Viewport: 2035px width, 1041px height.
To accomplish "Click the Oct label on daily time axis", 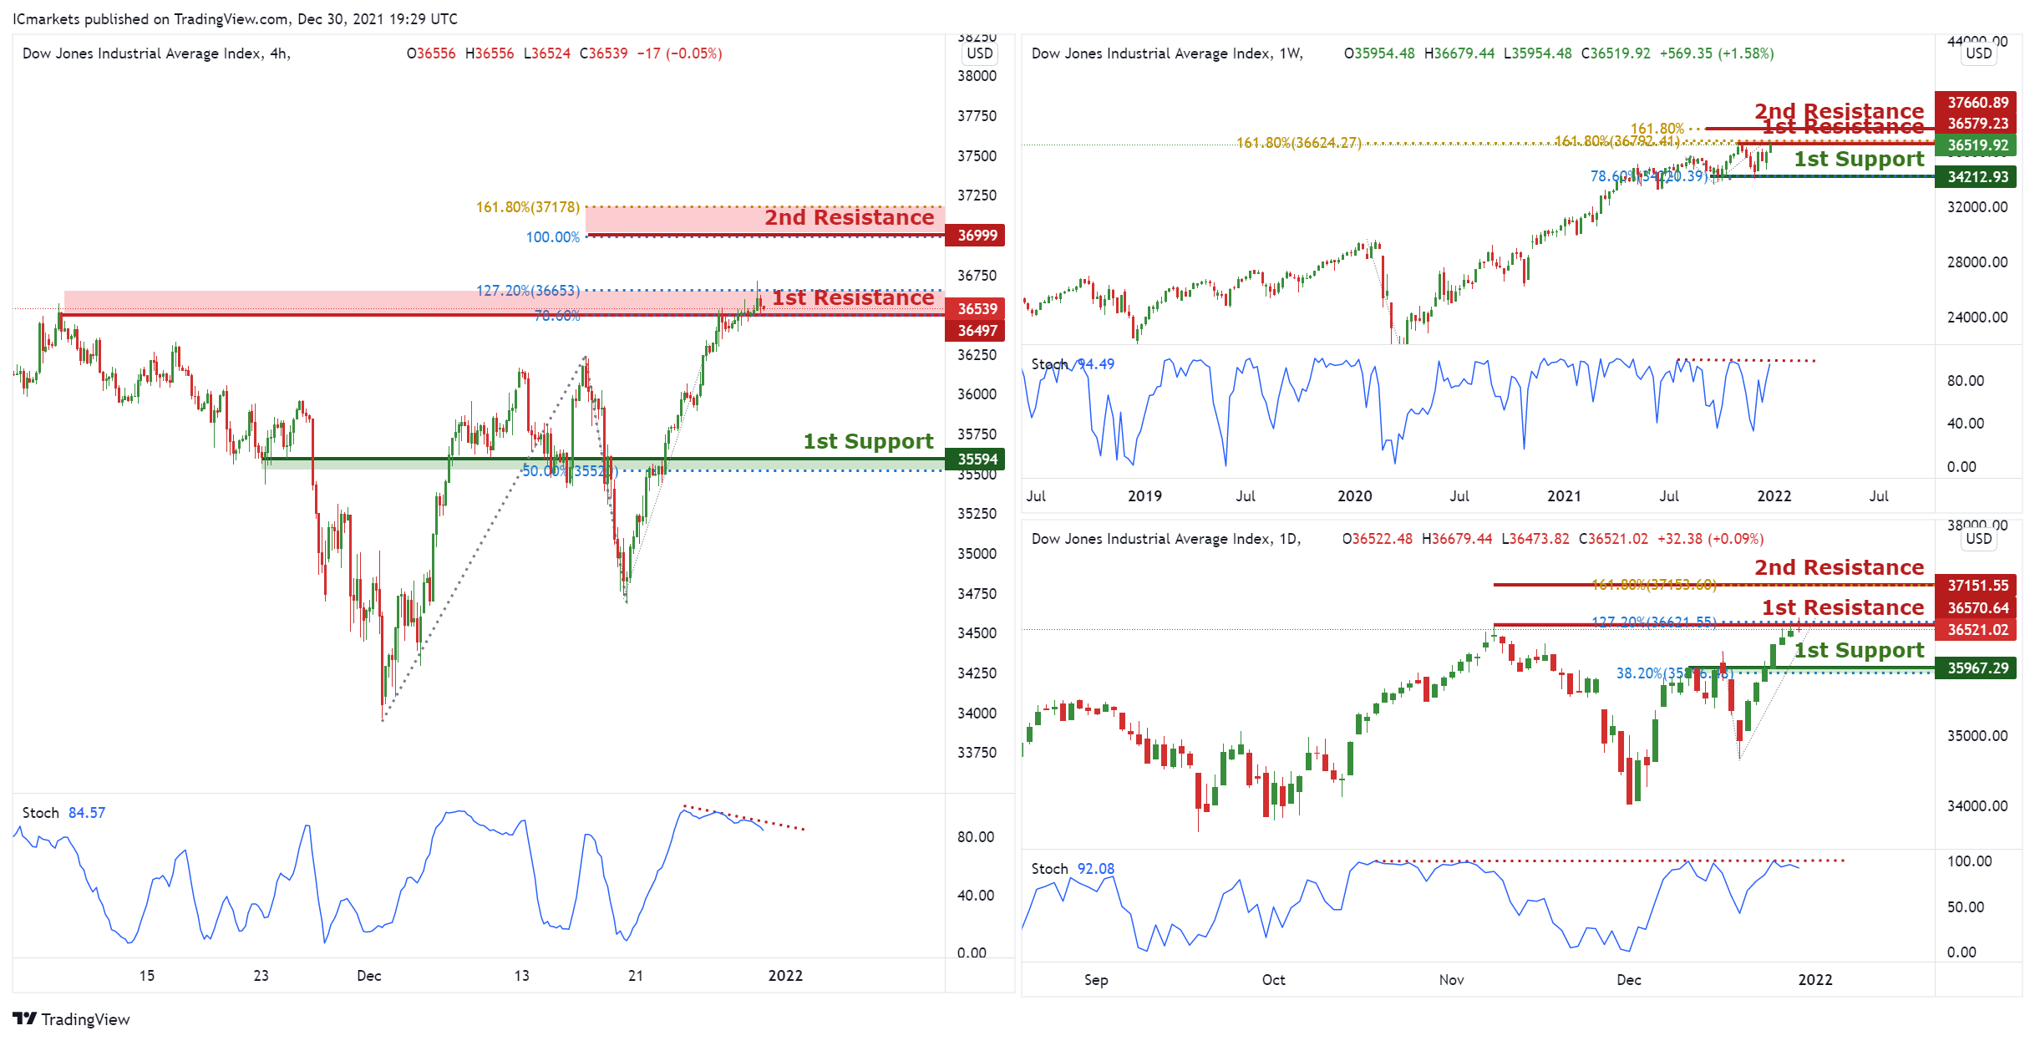I will click(1273, 980).
